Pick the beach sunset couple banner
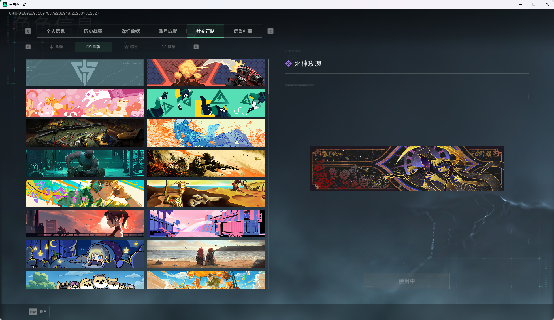This screenshot has height=320, width=554. (206, 254)
